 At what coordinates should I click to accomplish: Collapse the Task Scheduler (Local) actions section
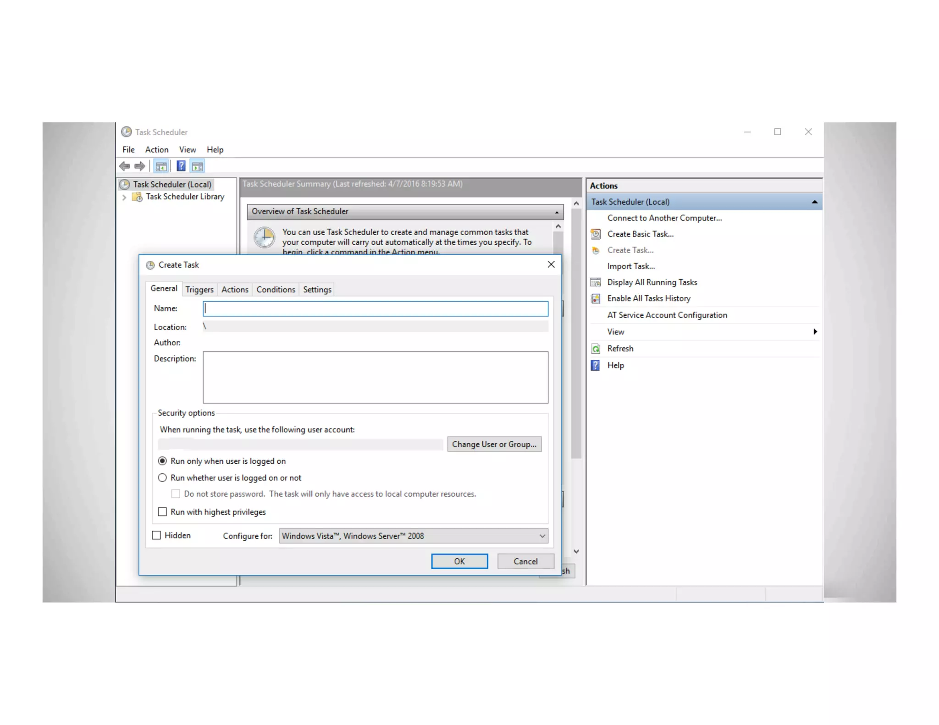tap(814, 202)
